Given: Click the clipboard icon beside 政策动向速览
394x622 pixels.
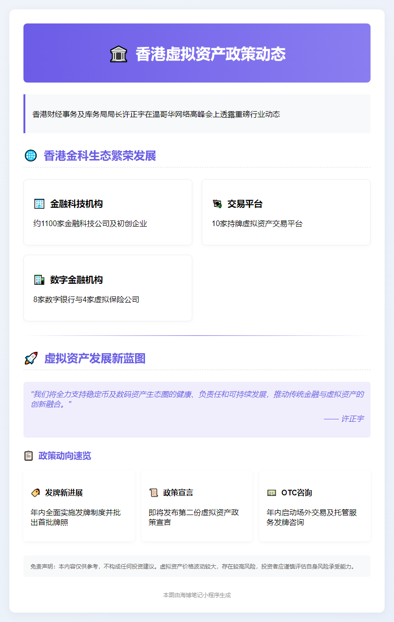Looking at the screenshot, I should (27, 455).
